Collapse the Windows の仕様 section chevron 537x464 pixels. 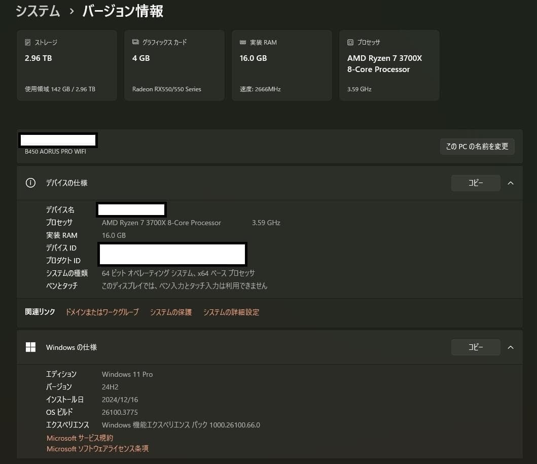tap(511, 347)
